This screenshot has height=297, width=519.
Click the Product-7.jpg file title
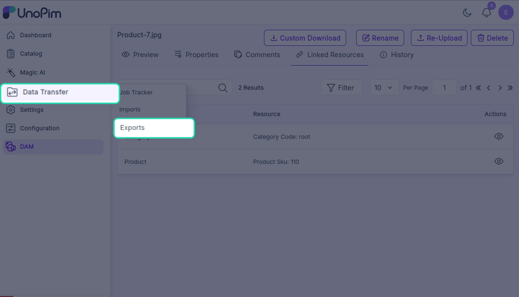(x=139, y=35)
